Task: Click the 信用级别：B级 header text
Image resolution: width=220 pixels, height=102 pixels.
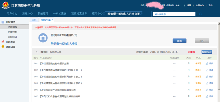Action: tap(173, 5)
